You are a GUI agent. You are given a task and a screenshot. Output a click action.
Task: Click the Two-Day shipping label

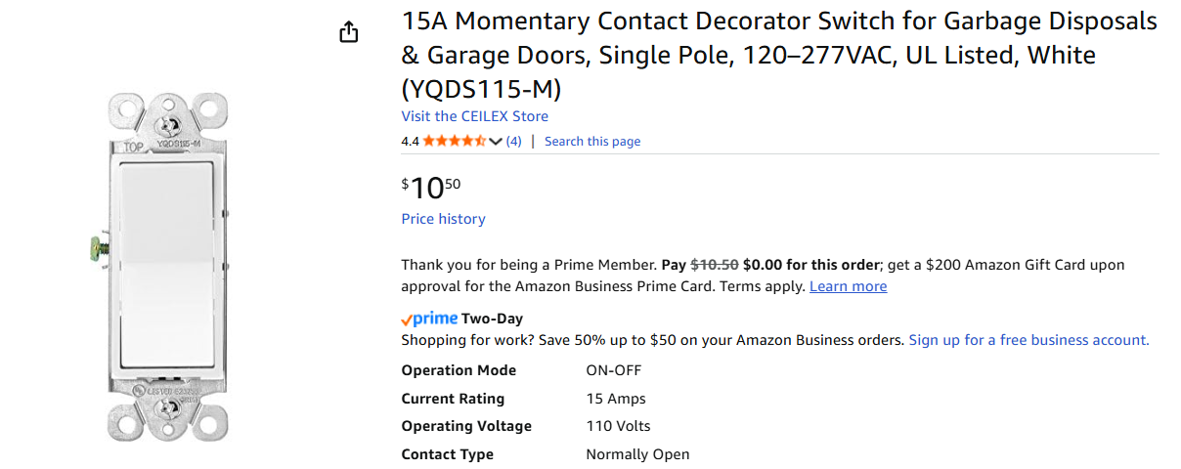(492, 319)
